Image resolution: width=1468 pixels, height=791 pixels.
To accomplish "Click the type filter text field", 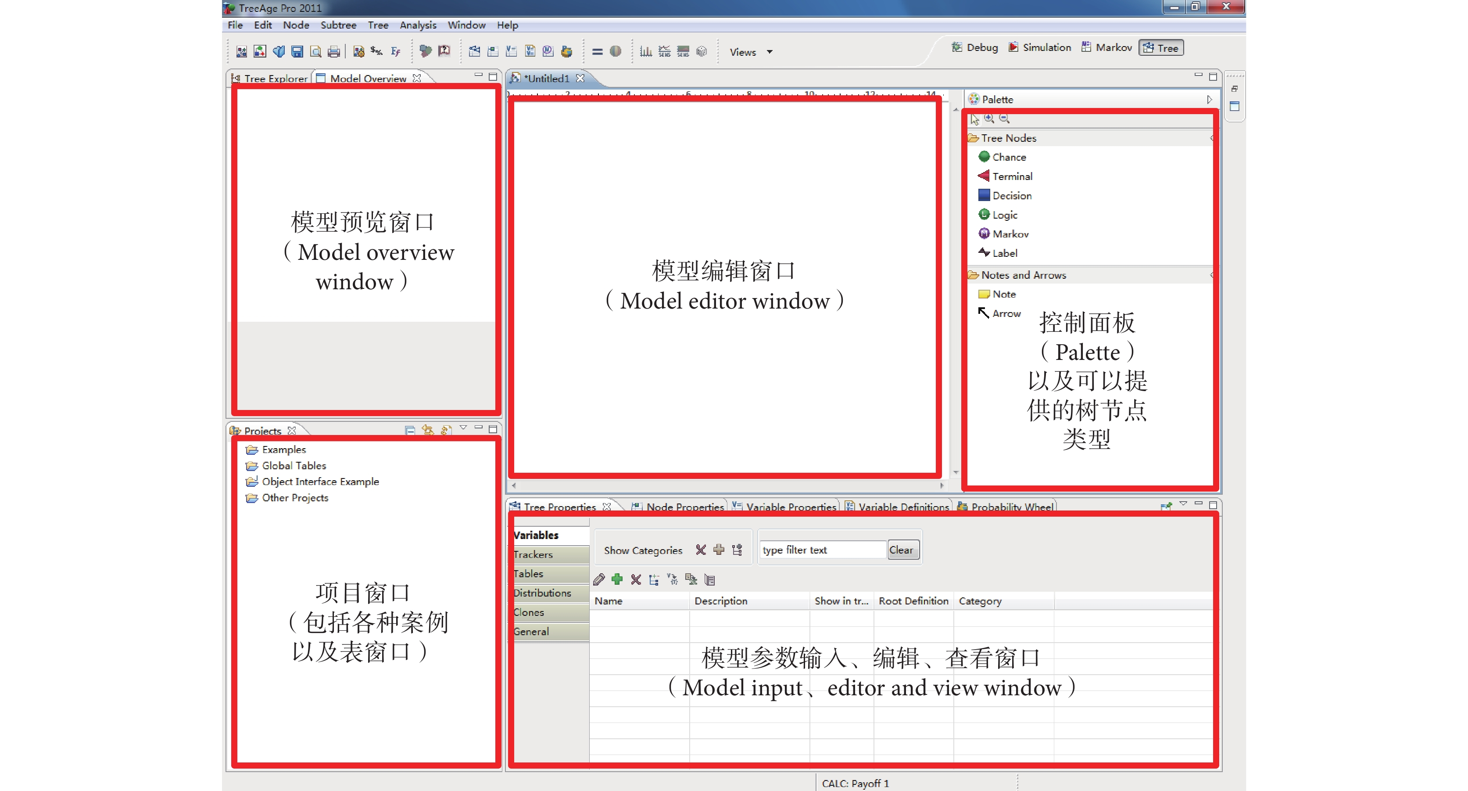I will [x=822, y=550].
